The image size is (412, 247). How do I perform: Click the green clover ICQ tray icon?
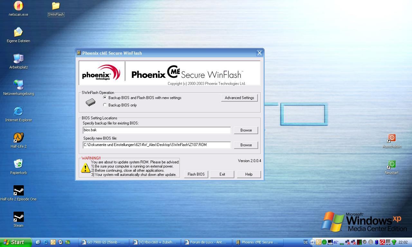point(324,242)
